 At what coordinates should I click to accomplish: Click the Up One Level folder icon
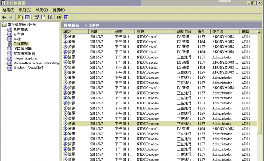pyautogui.click(x=20, y=17)
